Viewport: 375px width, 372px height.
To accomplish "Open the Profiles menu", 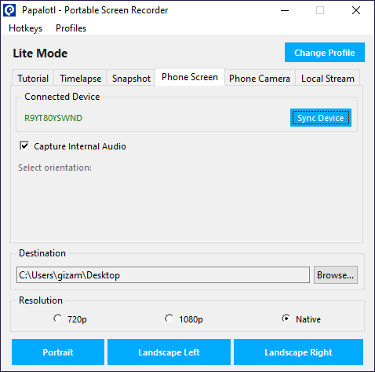I will (x=71, y=28).
